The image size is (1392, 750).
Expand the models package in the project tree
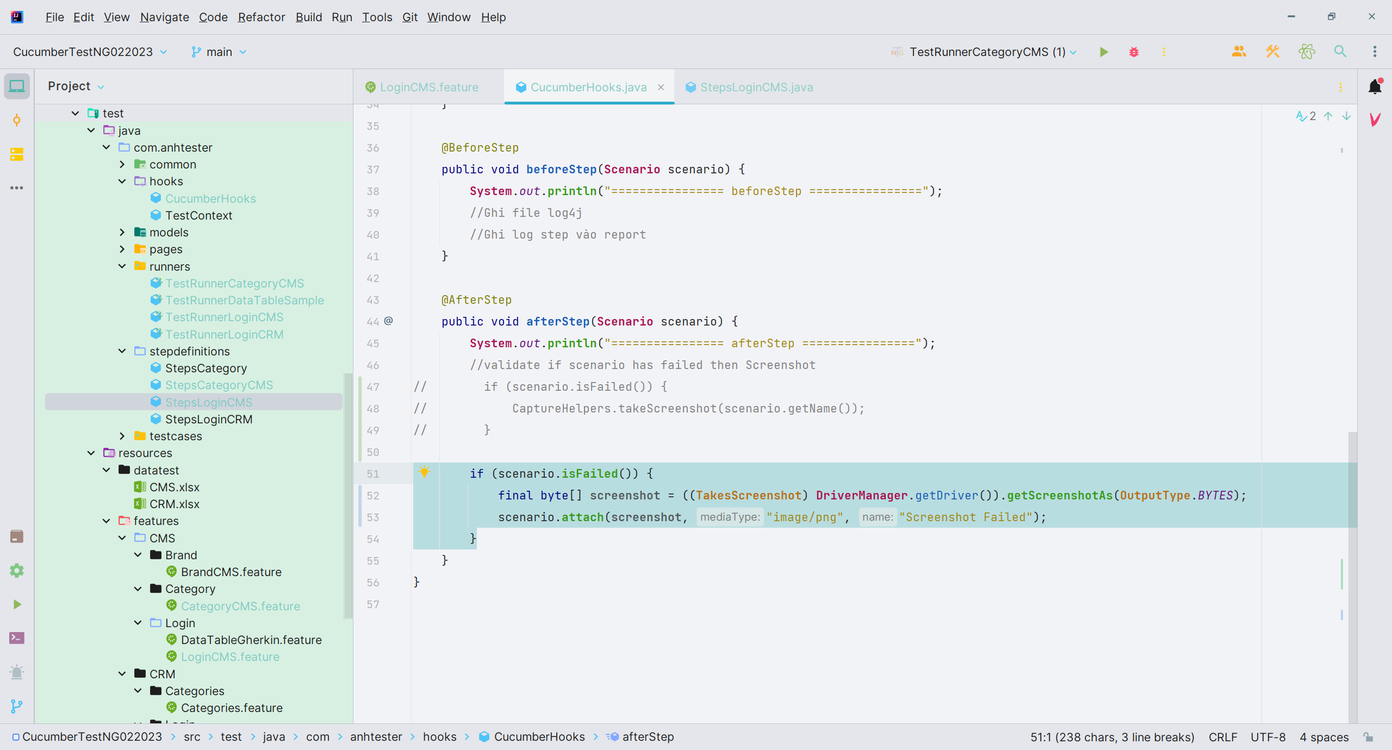[x=122, y=232]
